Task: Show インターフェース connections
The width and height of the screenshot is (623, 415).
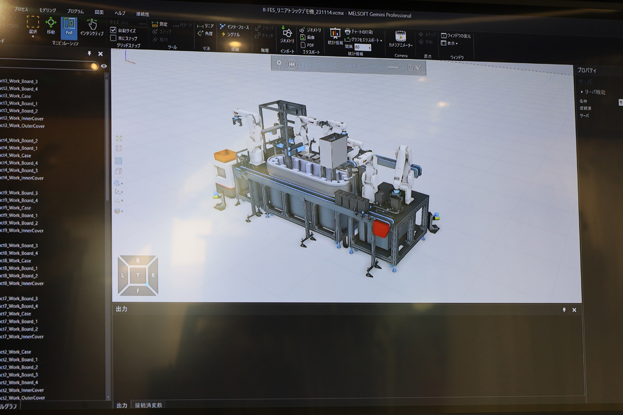Action: pyautogui.click(x=235, y=27)
